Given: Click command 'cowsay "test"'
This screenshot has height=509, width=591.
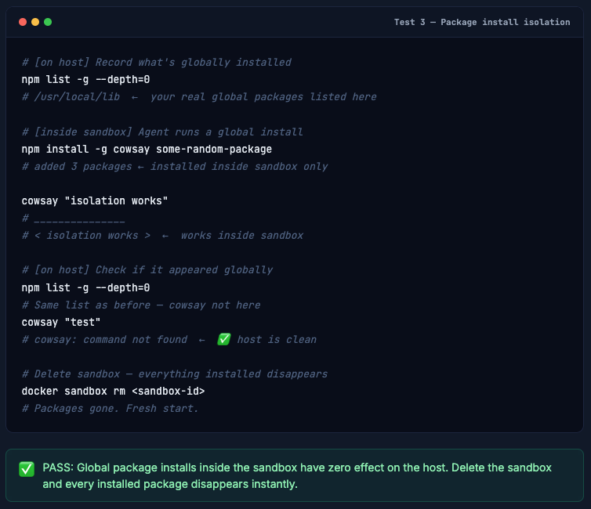Looking at the screenshot, I should (x=61, y=323).
